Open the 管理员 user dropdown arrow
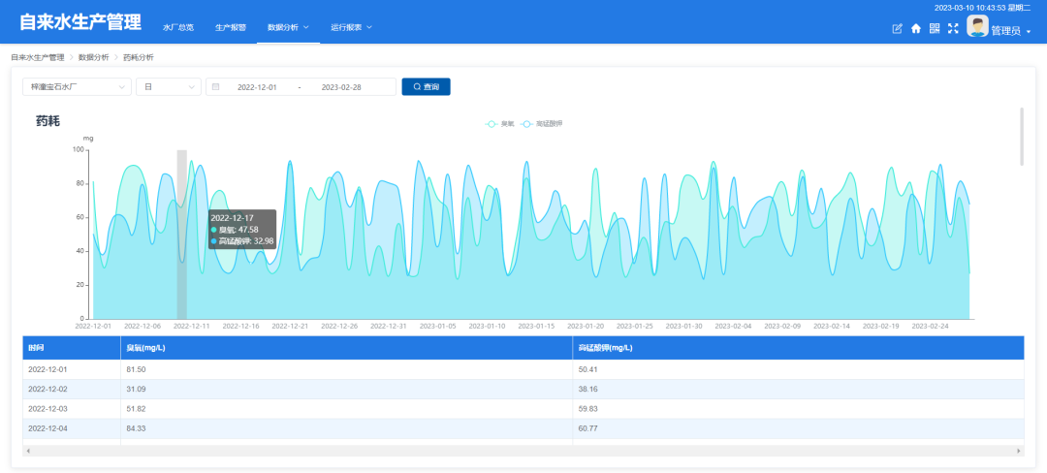 coord(1029,31)
